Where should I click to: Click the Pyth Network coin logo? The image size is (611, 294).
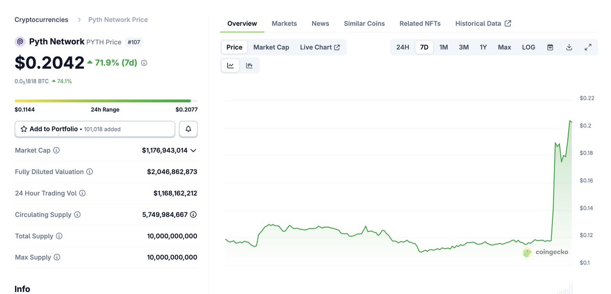pyautogui.click(x=20, y=42)
